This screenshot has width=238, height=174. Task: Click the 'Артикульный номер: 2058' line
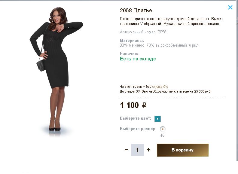(x=143, y=32)
